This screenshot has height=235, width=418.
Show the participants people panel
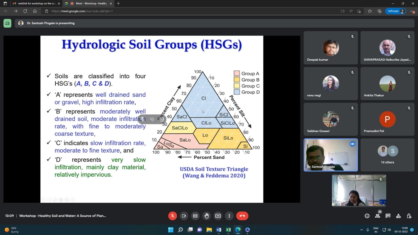tap(378, 216)
